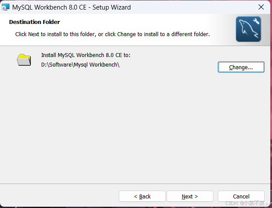Click the blank title bar space before the close button
Viewport: 272px width, 208px height.
click(195, 7)
